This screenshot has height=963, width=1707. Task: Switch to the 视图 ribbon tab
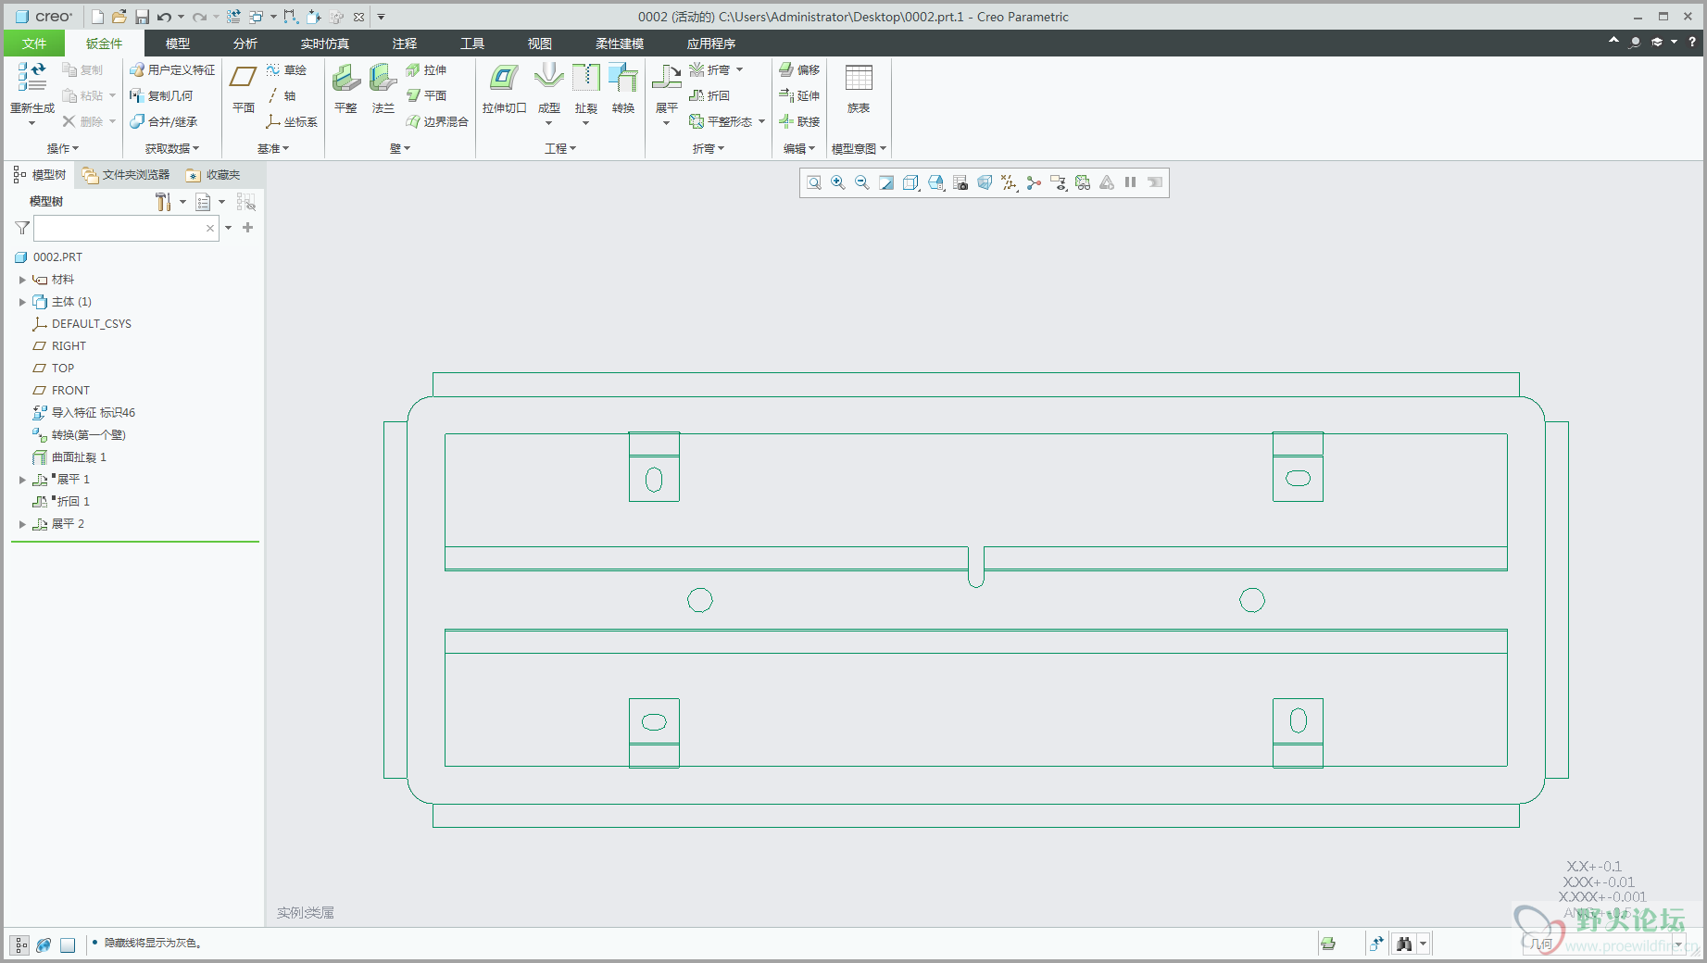(540, 44)
